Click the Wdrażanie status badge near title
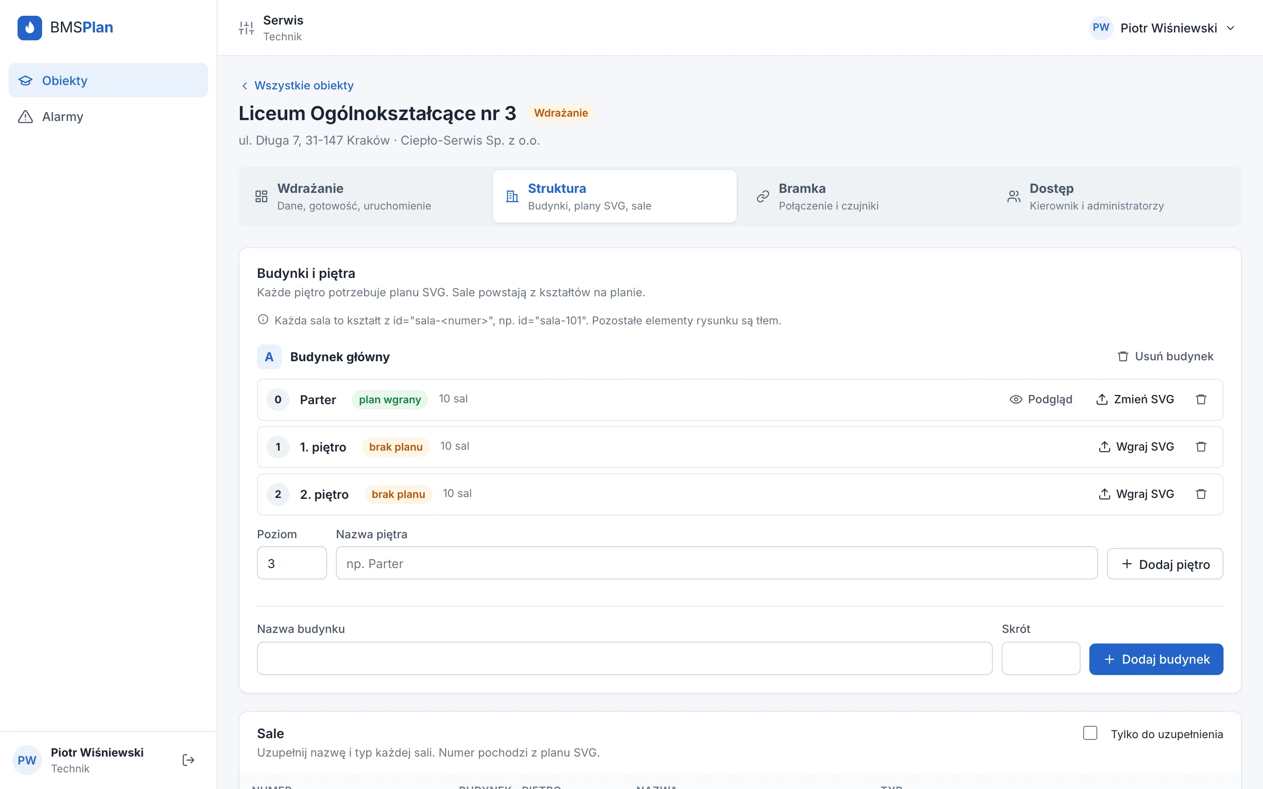Viewport: 1263px width, 789px height. (561, 113)
